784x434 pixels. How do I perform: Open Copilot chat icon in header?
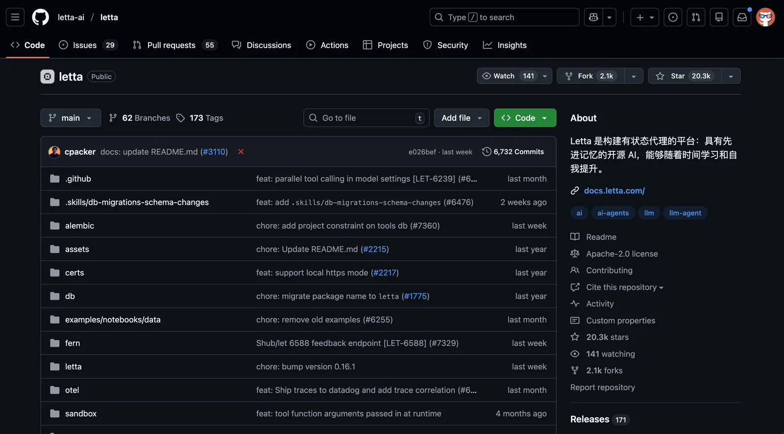[593, 17]
